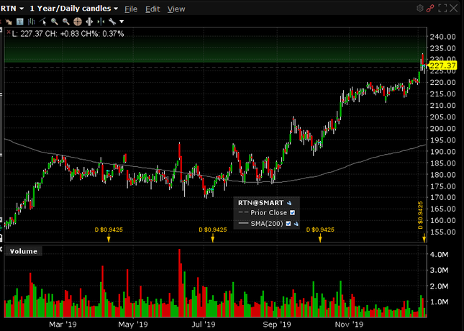The height and width of the screenshot is (331, 464).
Task: Remove the quote line with red X
Action: (9, 32)
